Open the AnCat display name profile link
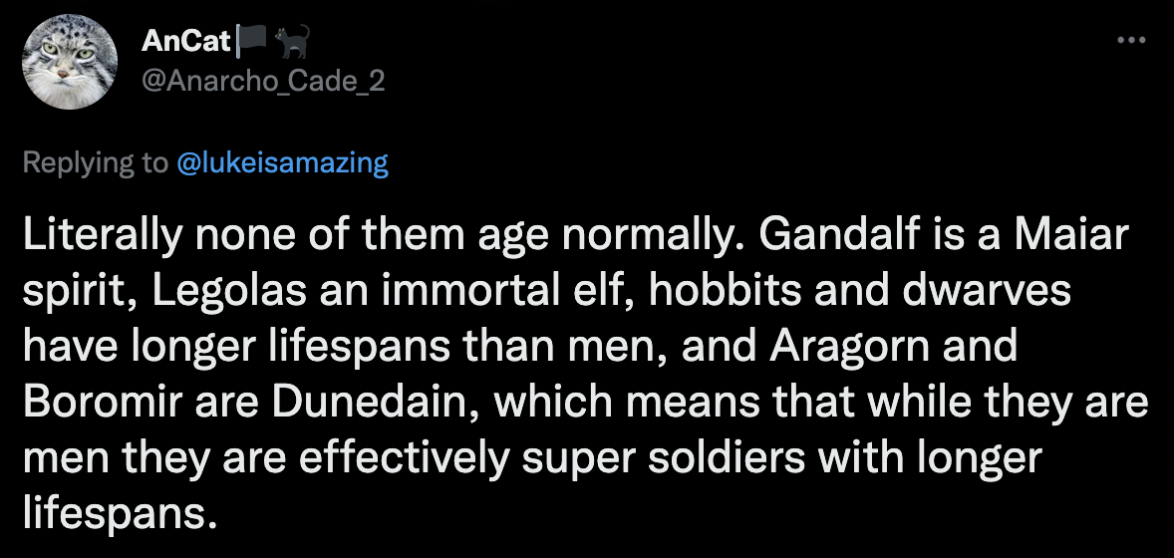The height and width of the screenshot is (558, 1174). click(x=185, y=42)
